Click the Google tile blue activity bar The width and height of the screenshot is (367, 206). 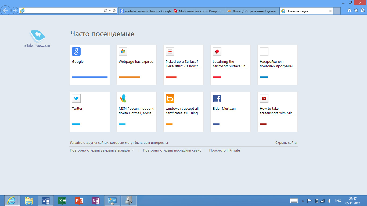pos(90,77)
